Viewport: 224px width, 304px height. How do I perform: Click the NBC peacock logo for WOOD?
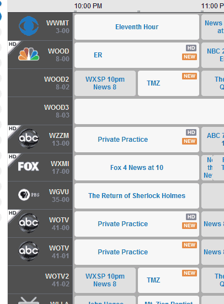29,54
